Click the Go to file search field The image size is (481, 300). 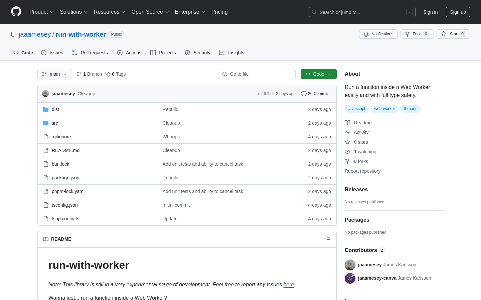click(257, 74)
